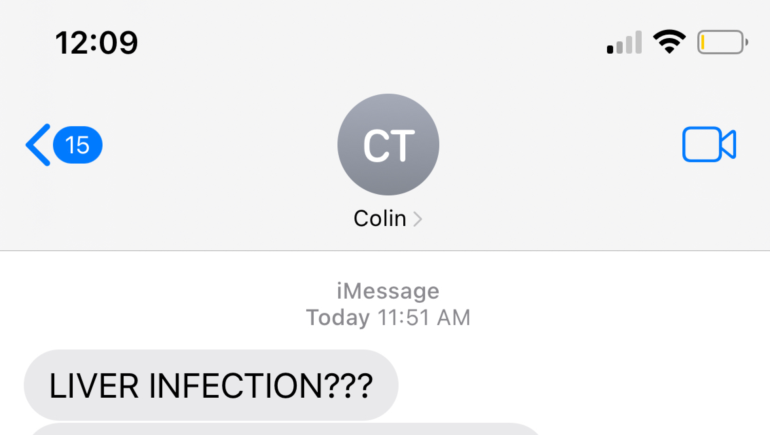Open the Colin contact name label

point(380,218)
